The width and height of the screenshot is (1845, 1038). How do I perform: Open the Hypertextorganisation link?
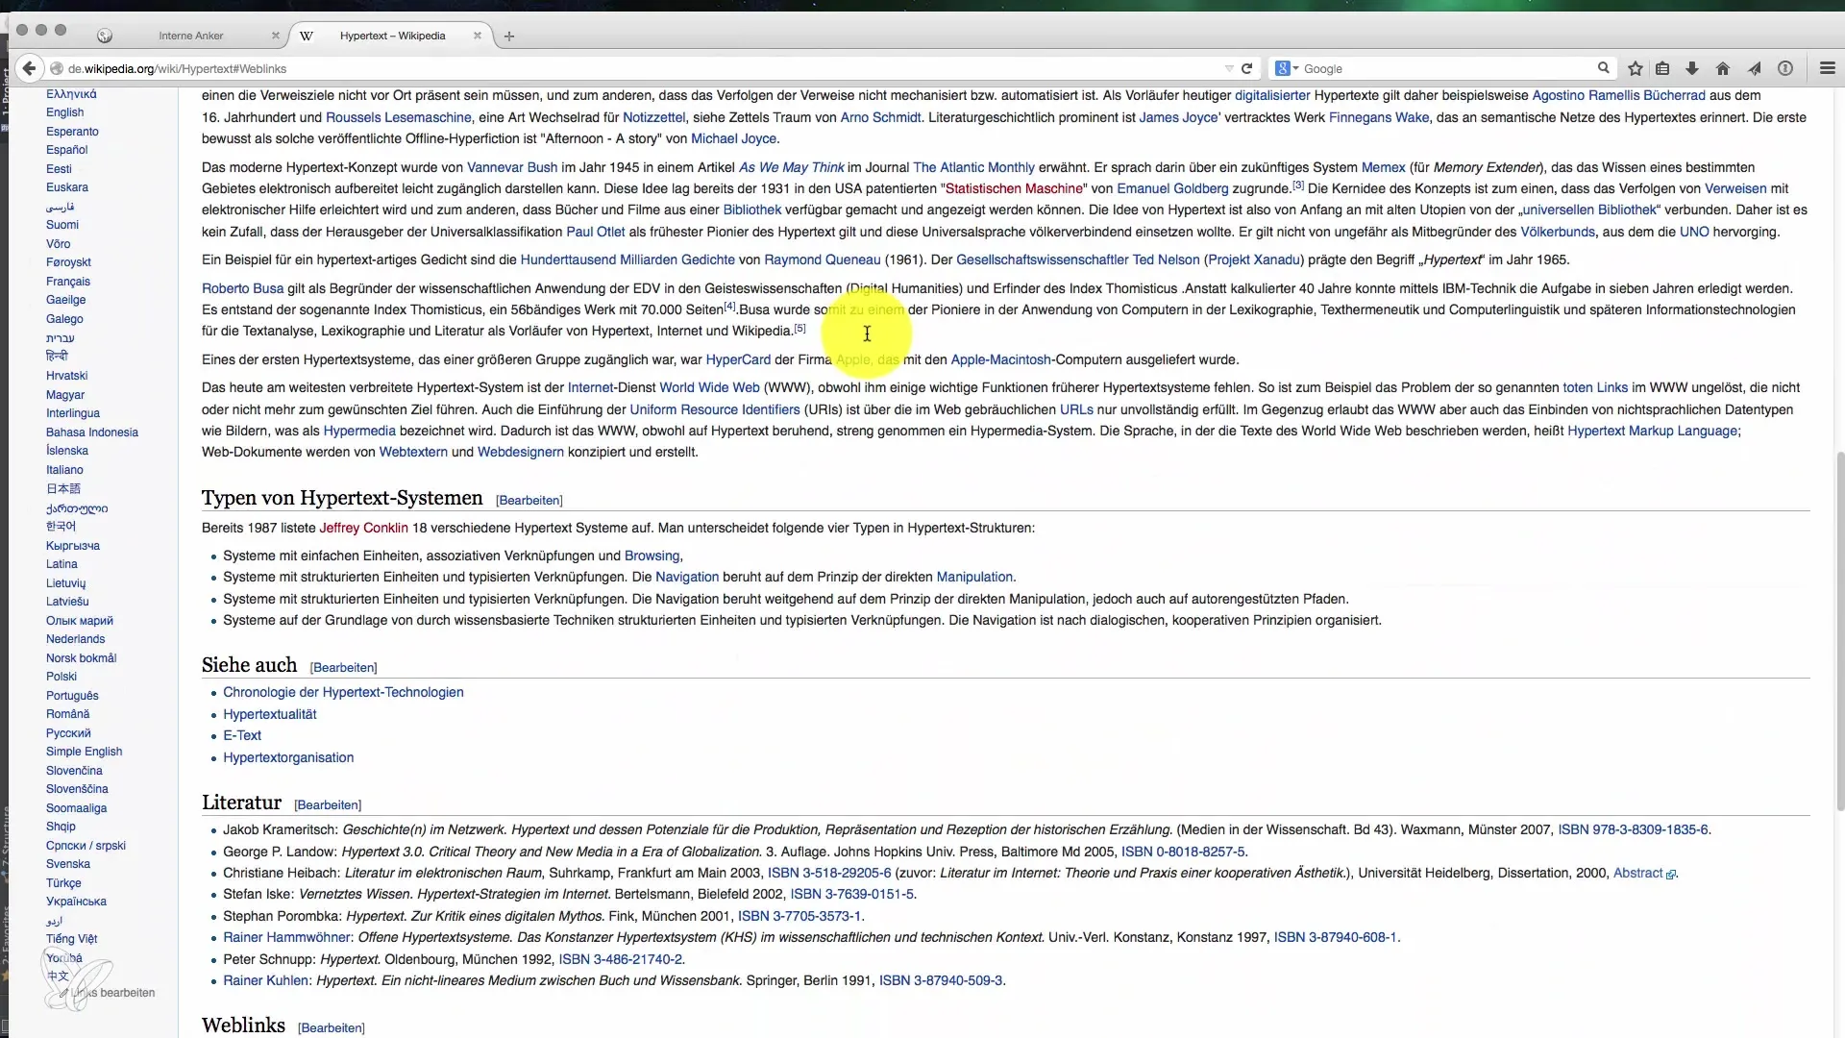[x=288, y=757]
